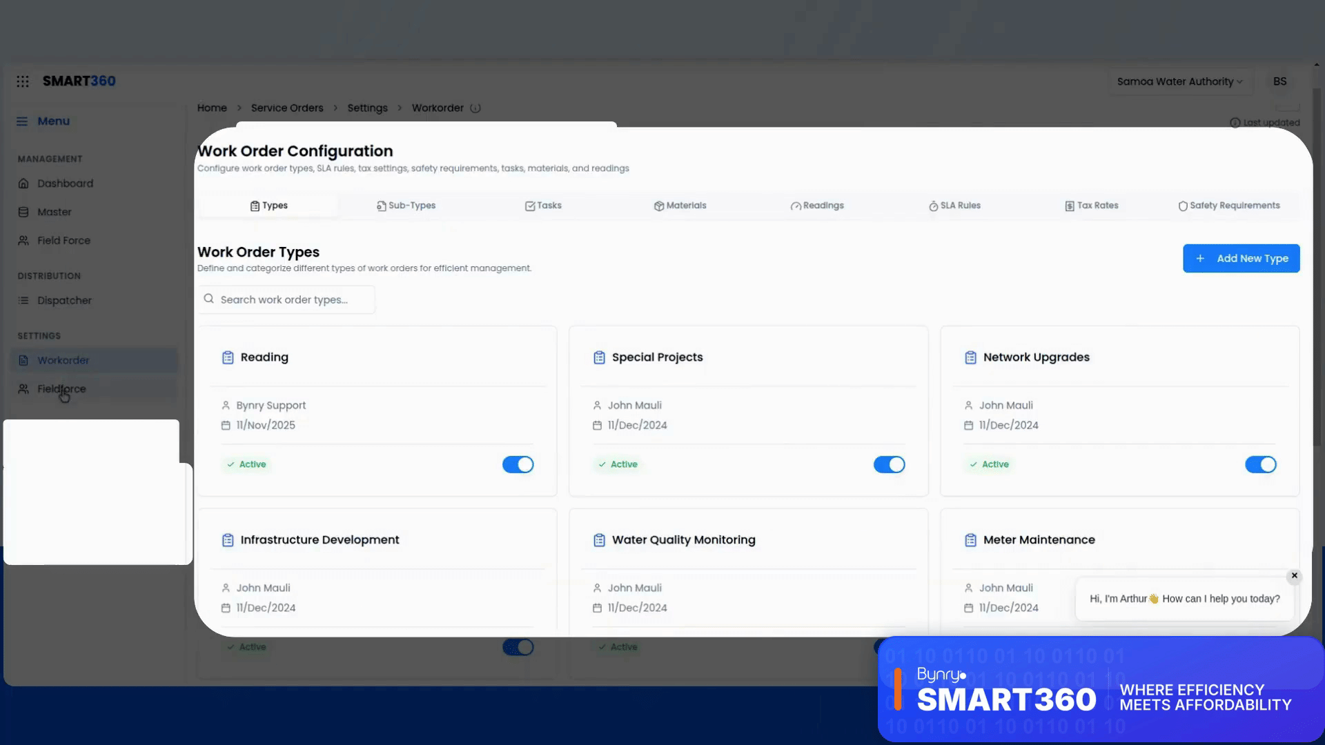This screenshot has height=745, width=1325.
Task: Click the Master database icon in sidebar
Action: pos(23,212)
